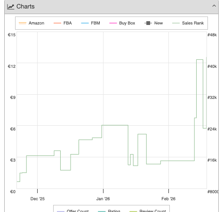Toggle the Buy Box series in the legend
Screen dimensions: 223x212
tap(122, 23)
